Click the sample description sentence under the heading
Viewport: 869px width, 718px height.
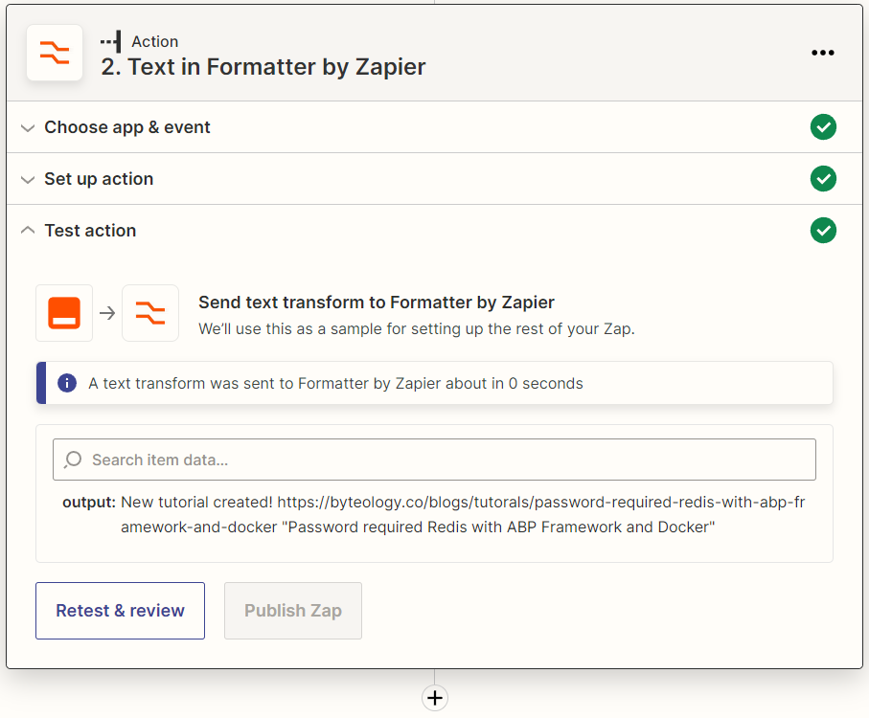(417, 328)
